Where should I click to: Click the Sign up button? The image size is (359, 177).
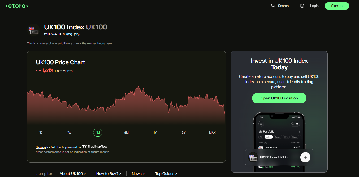pyautogui.click(x=337, y=6)
